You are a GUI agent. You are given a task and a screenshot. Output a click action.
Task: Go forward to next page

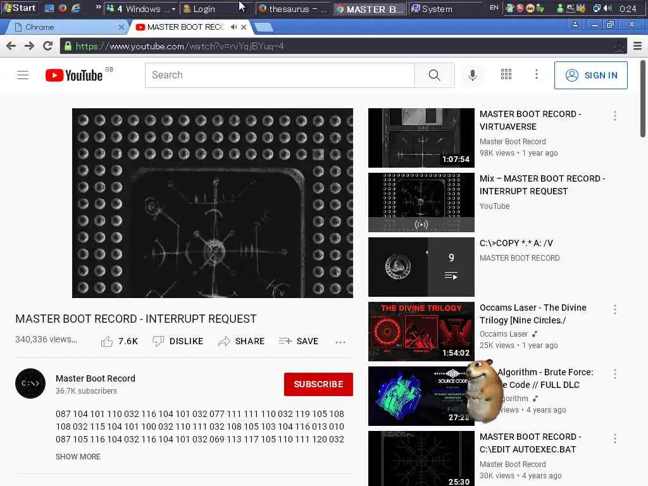point(29,46)
